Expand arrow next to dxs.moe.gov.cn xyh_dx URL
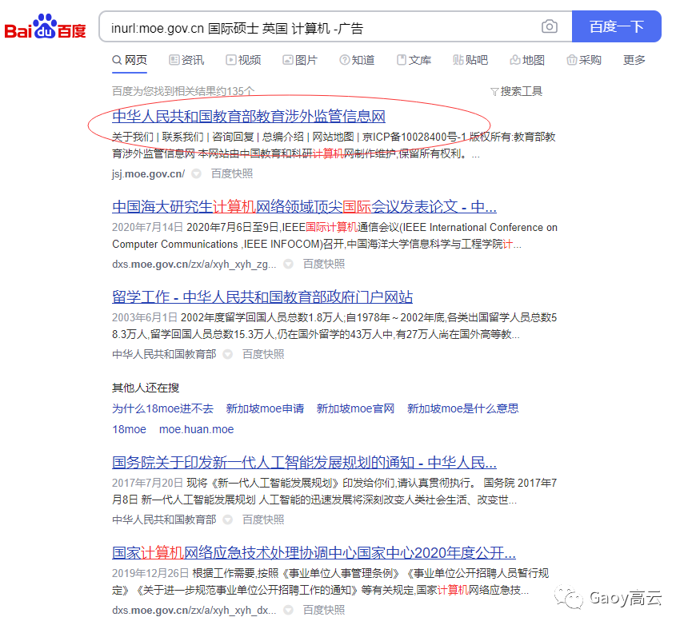 click(x=288, y=609)
